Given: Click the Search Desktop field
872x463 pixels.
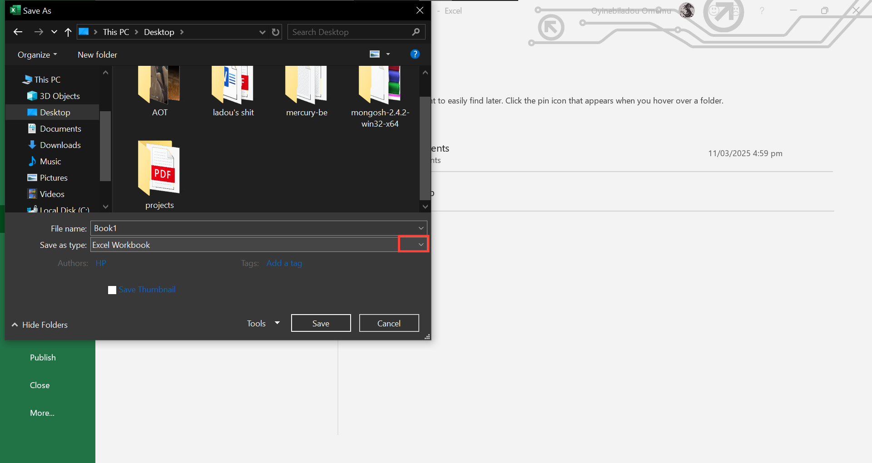Looking at the screenshot, I should pos(350,32).
